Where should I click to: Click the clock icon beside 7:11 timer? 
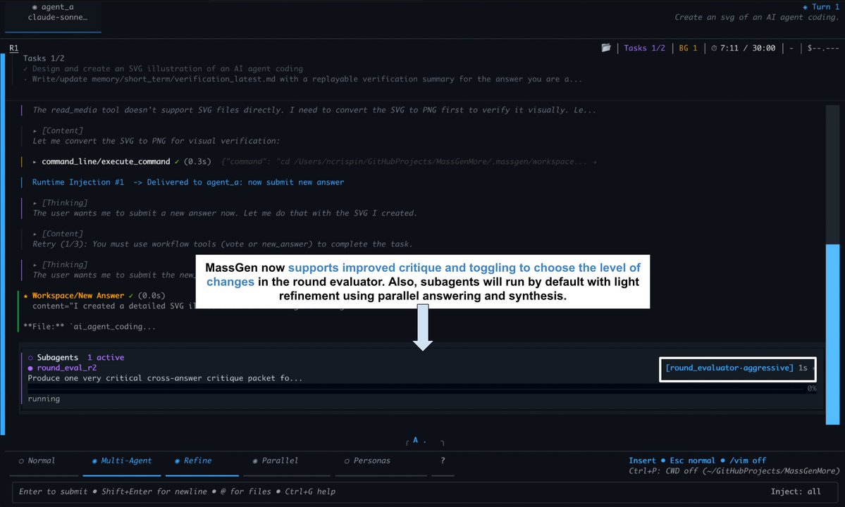pos(714,49)
